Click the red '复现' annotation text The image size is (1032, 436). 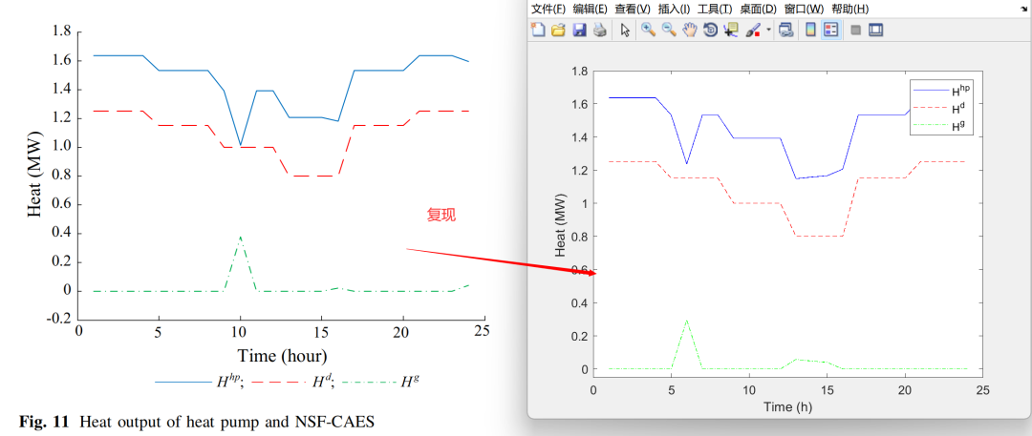[441, 216]
